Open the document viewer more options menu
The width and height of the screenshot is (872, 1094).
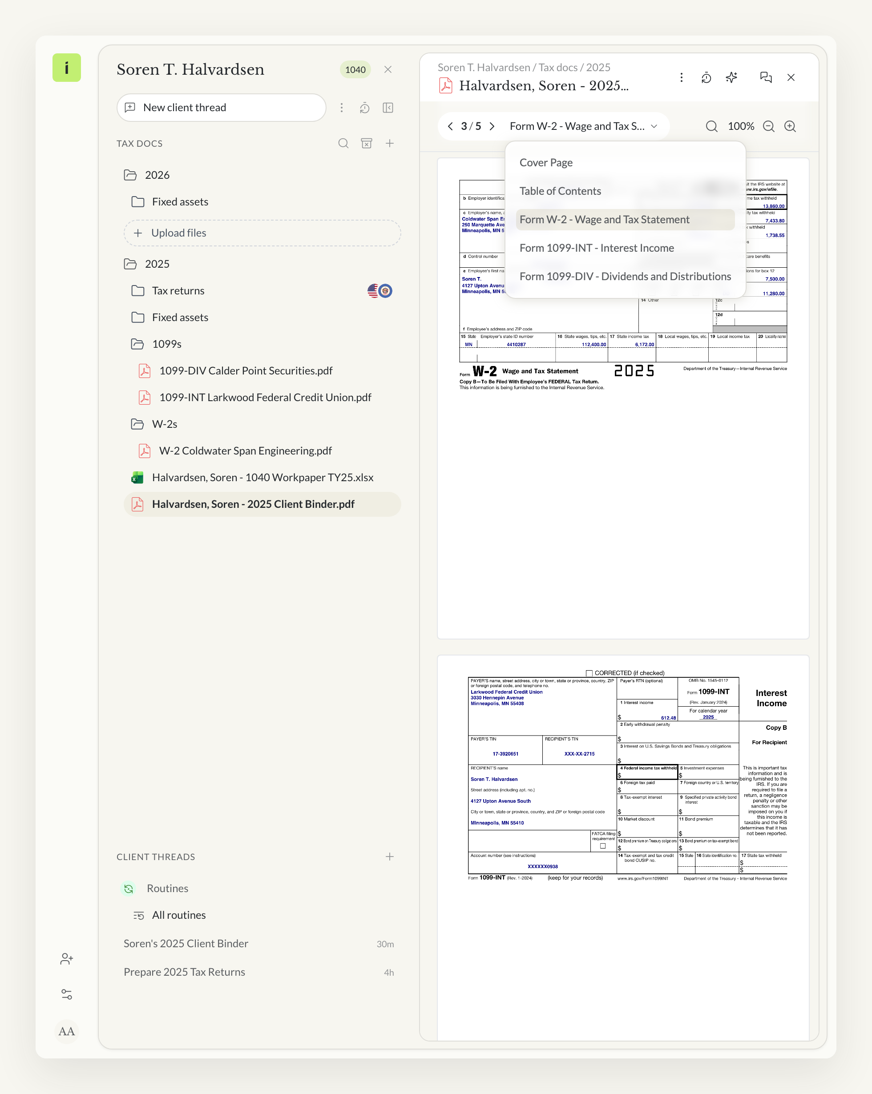[681, 77]
